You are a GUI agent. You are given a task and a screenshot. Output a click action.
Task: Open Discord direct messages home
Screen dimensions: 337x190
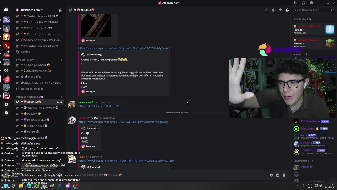(6, 10)
